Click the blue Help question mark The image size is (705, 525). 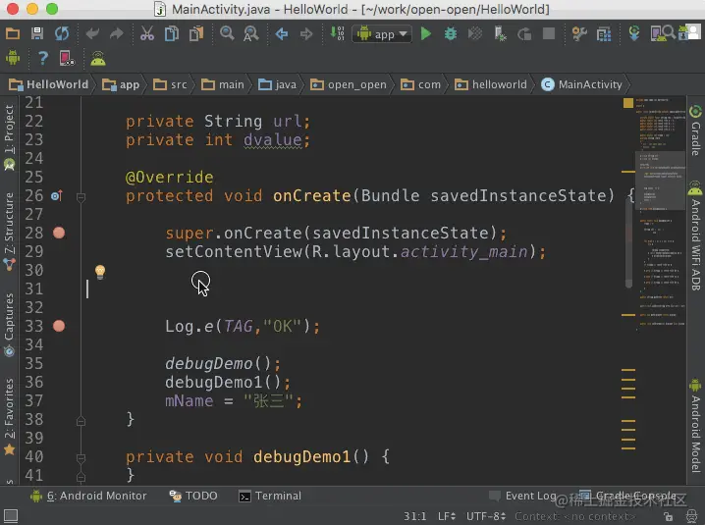point(43,58)
